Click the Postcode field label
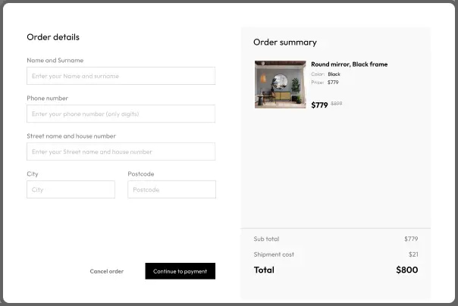458x306 pixels. pyautogui.click(x=141, y=174)
